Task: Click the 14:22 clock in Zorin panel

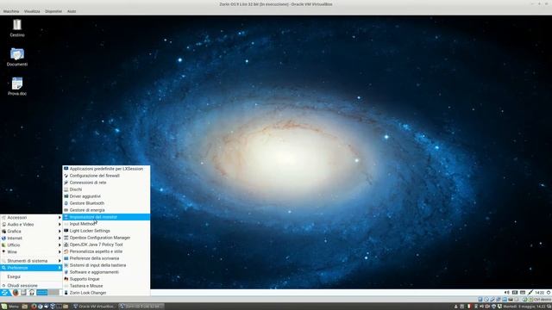Action: [540, 293]
